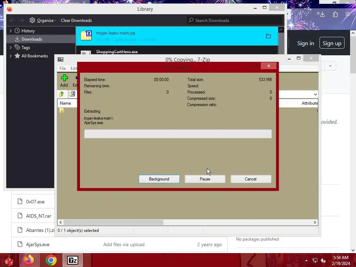Open Firefox extensions toolbar icon

click(335, 15)
